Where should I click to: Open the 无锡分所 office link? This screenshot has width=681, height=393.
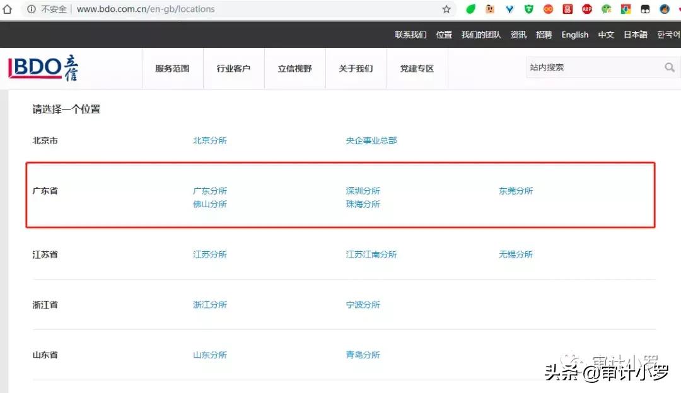[x=516, y=254]
